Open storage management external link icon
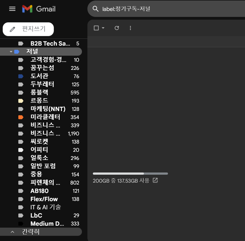 tap(155, 180)
